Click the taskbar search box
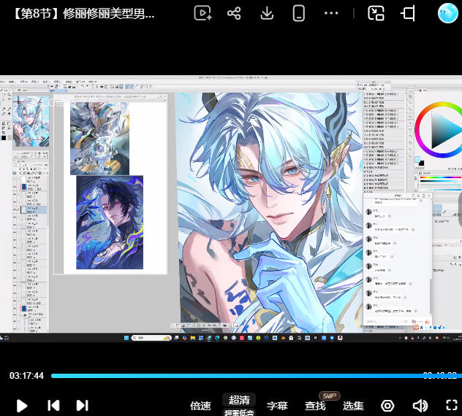 coord(151,338)
